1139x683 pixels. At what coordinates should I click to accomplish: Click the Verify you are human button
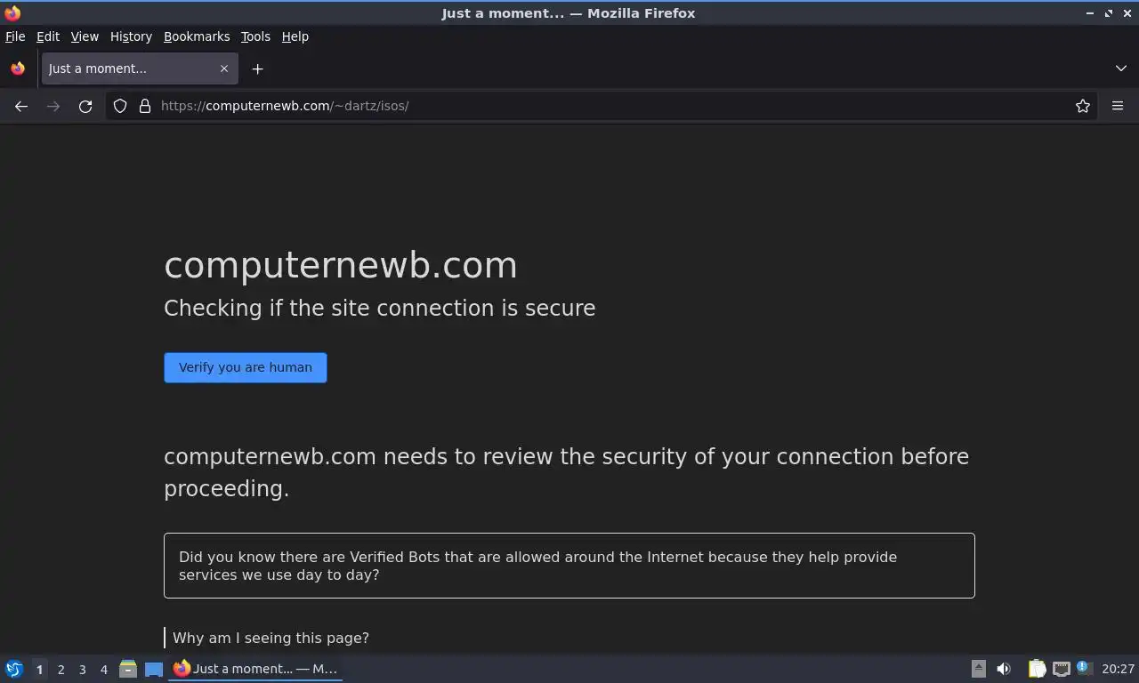click(x=246, y=367)
